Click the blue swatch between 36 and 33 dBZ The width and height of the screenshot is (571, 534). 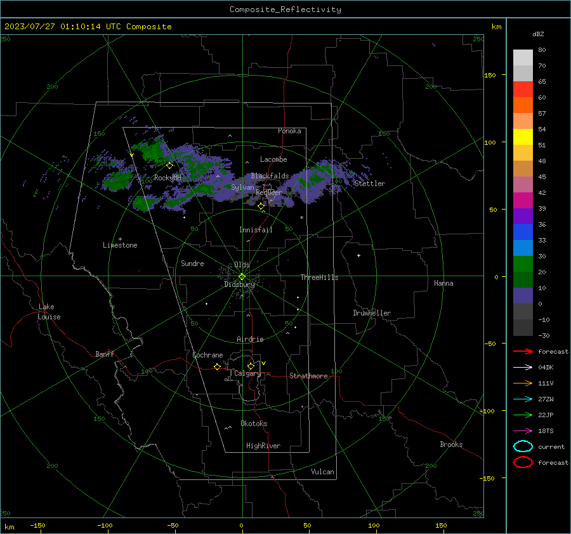click(x=523, y=232)
